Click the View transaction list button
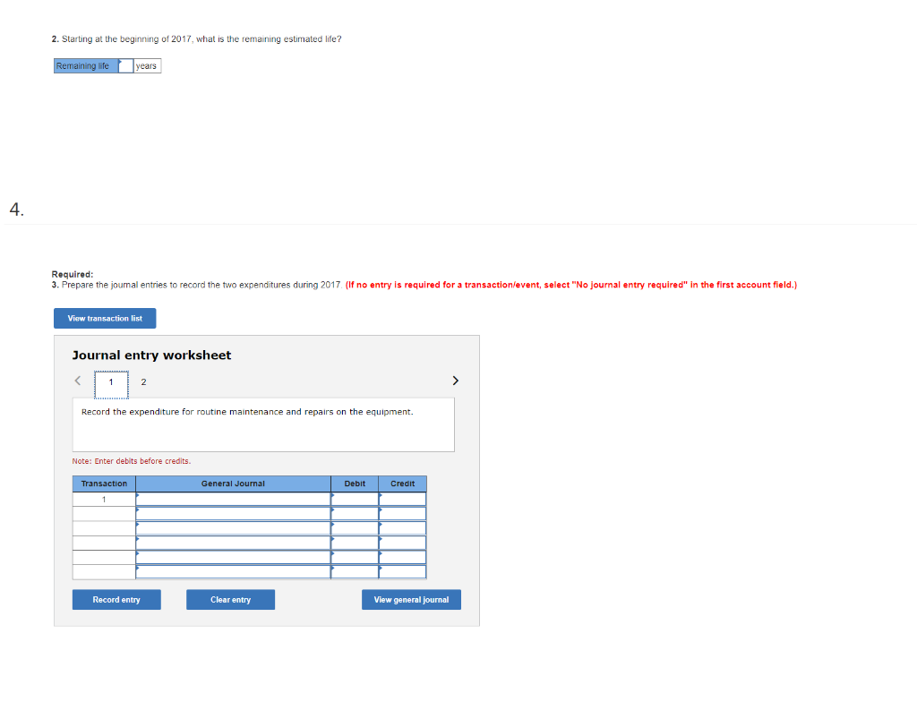This screenshot has height=702, width=917. (105, 318)
